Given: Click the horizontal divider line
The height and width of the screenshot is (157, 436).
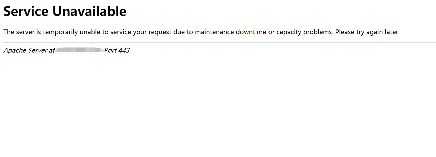Looking at the screenshot, I should coord(218,42).
